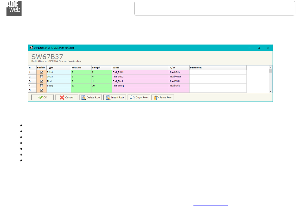This screenshot has height=211, width=306.
Task: Click the Paste Row icon button
Action: (163, 97)
